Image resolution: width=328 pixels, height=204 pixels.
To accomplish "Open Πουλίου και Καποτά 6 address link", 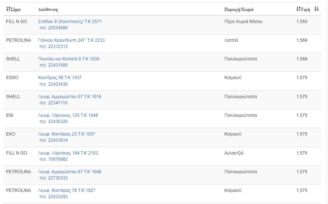I will pyautogui.click(x=68, y=59).
